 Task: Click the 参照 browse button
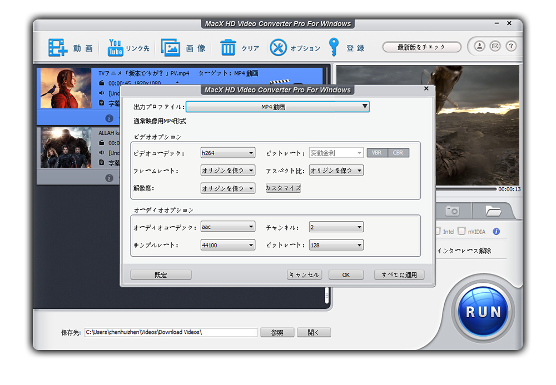[x=277, y=333]
